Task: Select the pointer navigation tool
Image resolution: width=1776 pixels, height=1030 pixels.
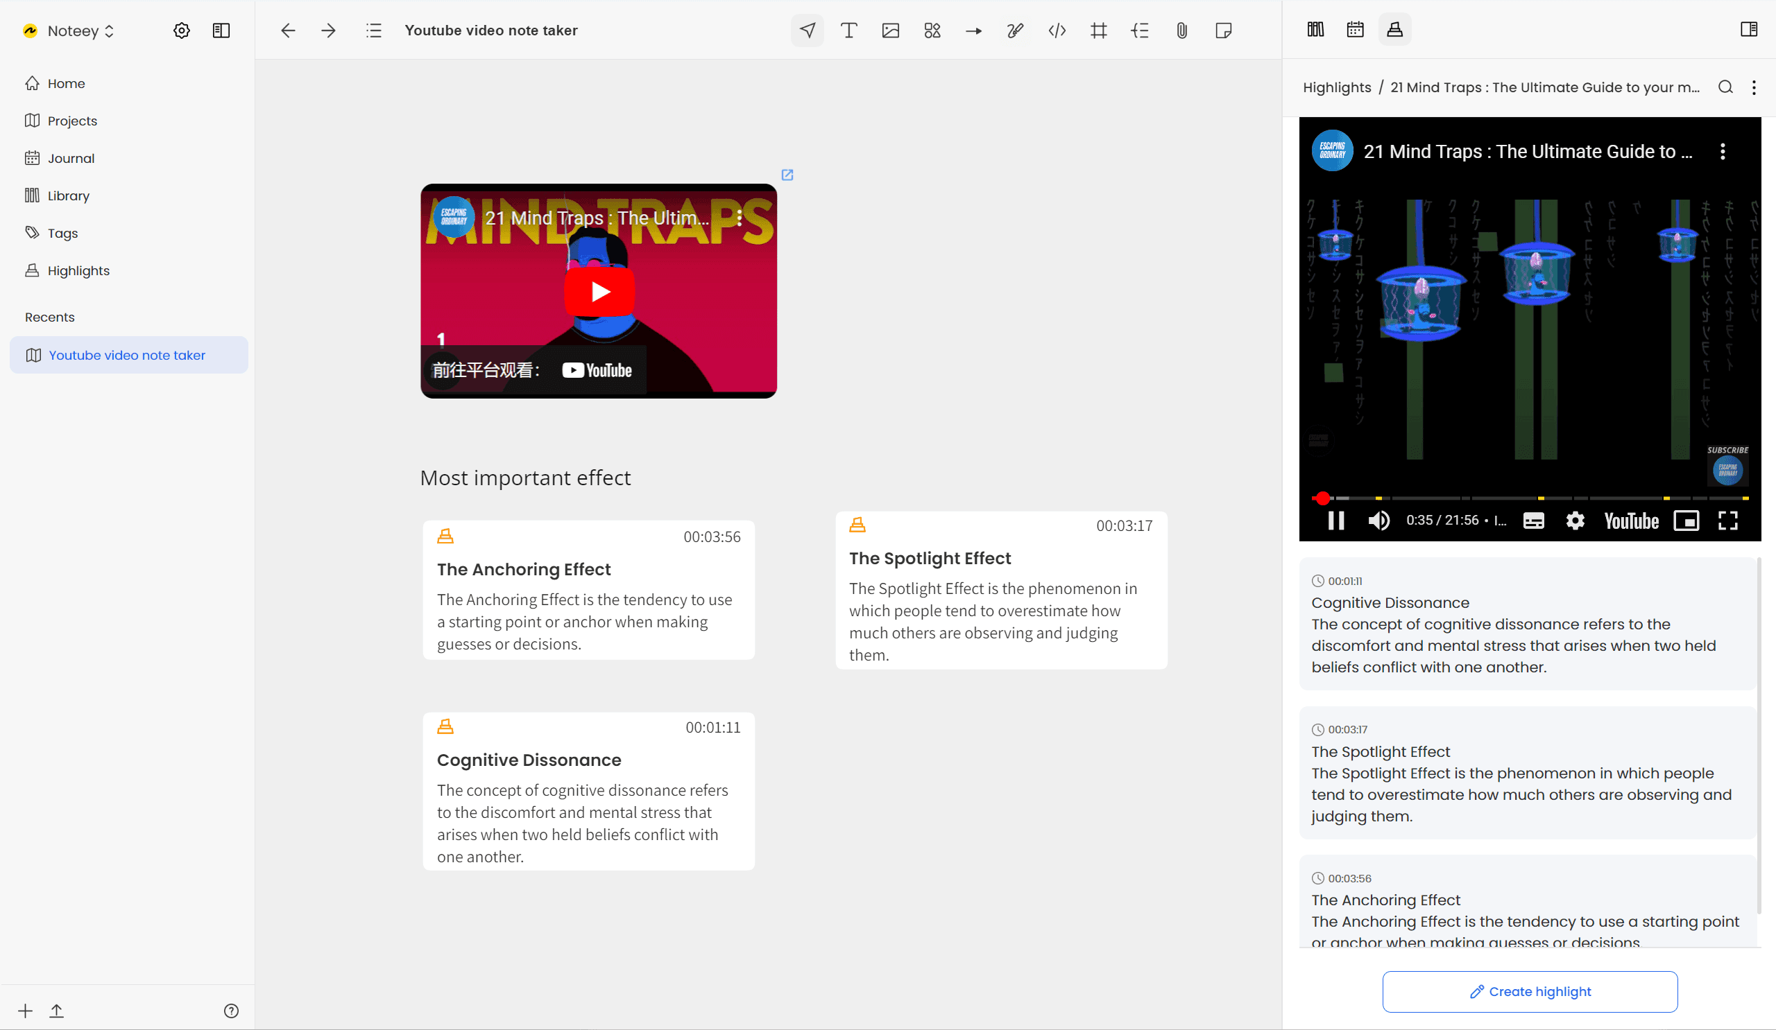Action: (807, 30)
